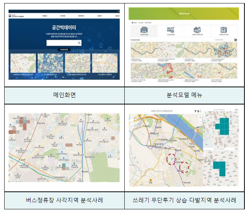Click the filter funnel icon above the trash-dumping map
This screenshot has width=249, height=212.
196,111
